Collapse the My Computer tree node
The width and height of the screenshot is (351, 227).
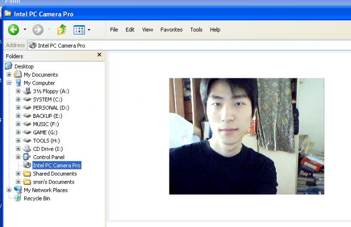pyautogui.click(x=9, y=83)
